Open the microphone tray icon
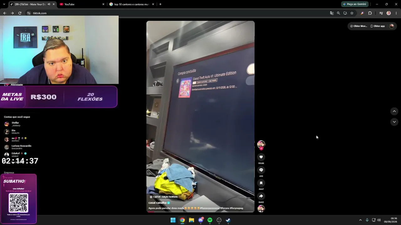 pos(367,220)
